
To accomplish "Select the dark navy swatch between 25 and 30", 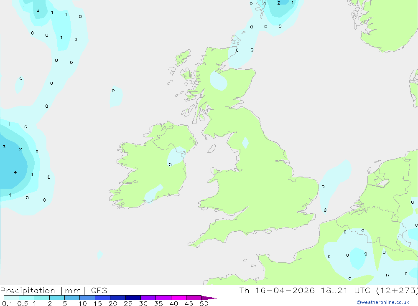I will 133,298.
